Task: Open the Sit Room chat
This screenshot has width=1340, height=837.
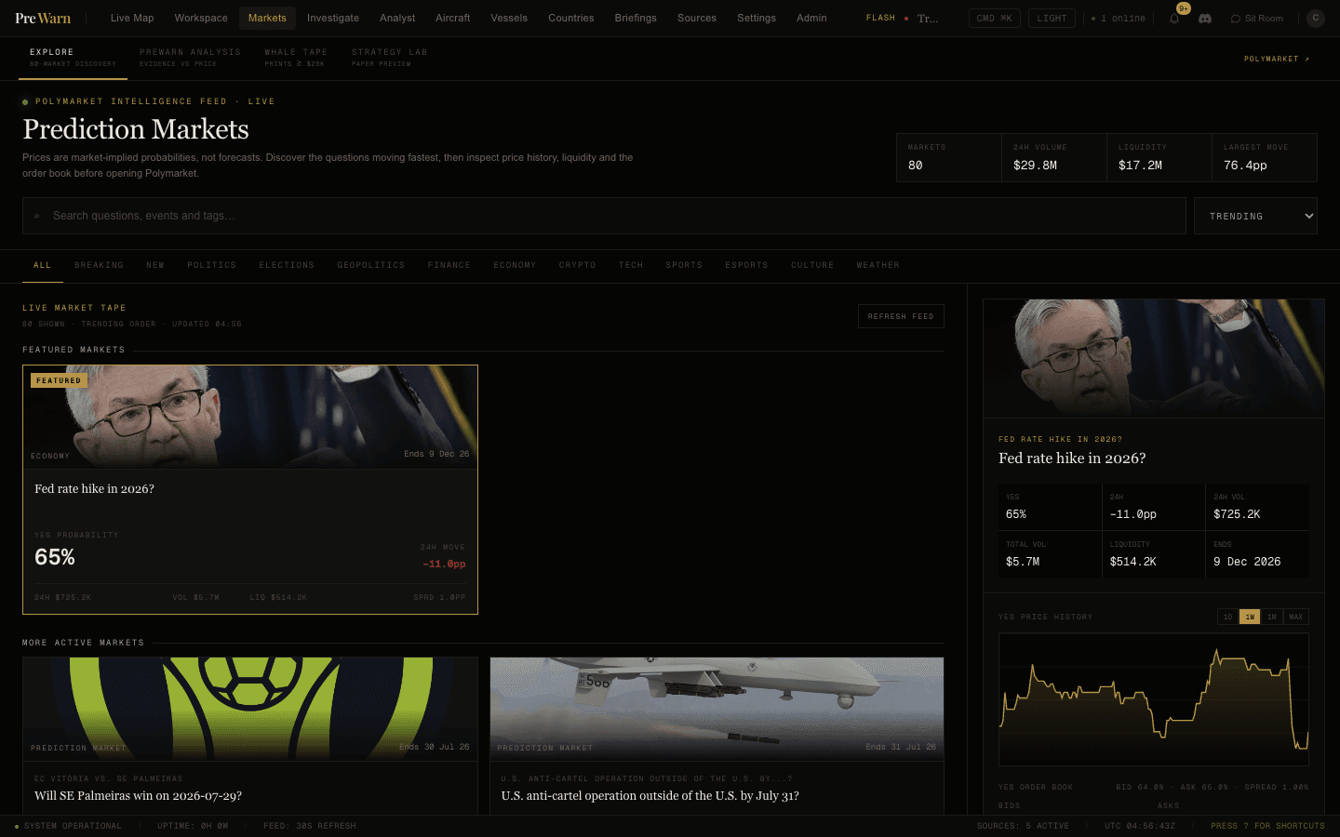Action: point(1256,18)
